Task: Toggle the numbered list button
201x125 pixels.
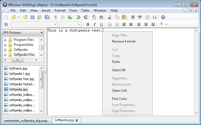Action: [117, 24]
